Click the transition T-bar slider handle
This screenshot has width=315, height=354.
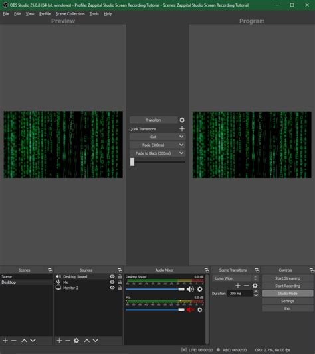pyautogui.click(x=132, y=162)
